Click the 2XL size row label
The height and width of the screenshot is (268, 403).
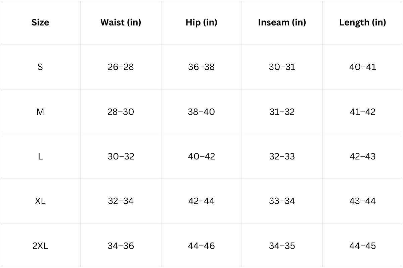click(x=40, y=246)
